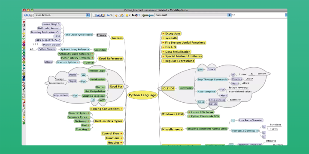Click the Scripting Language node

coord(94,96)
